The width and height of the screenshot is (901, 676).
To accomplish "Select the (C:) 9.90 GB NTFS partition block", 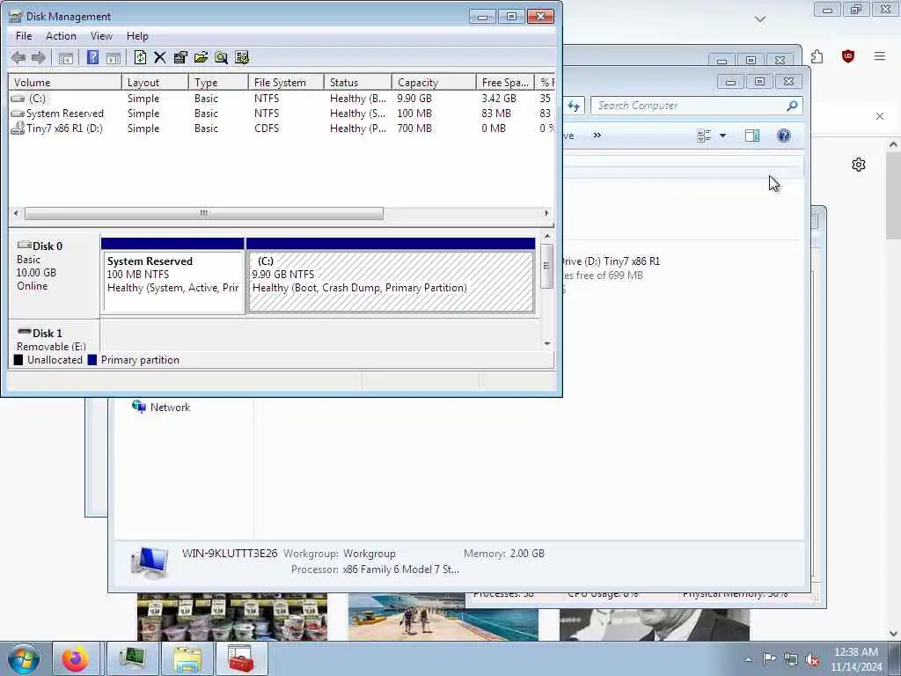I will (391, 276).
